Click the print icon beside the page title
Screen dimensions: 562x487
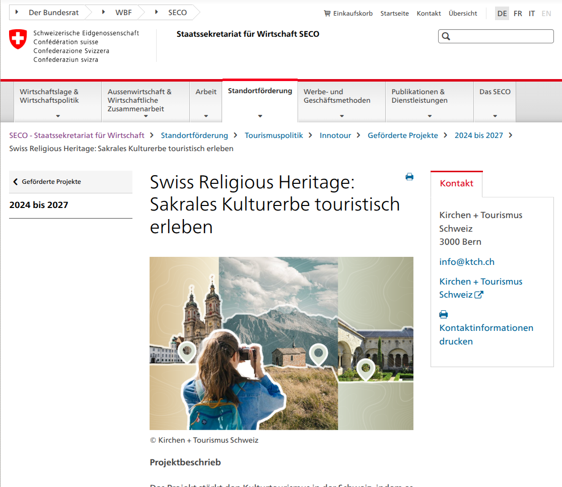409,177
